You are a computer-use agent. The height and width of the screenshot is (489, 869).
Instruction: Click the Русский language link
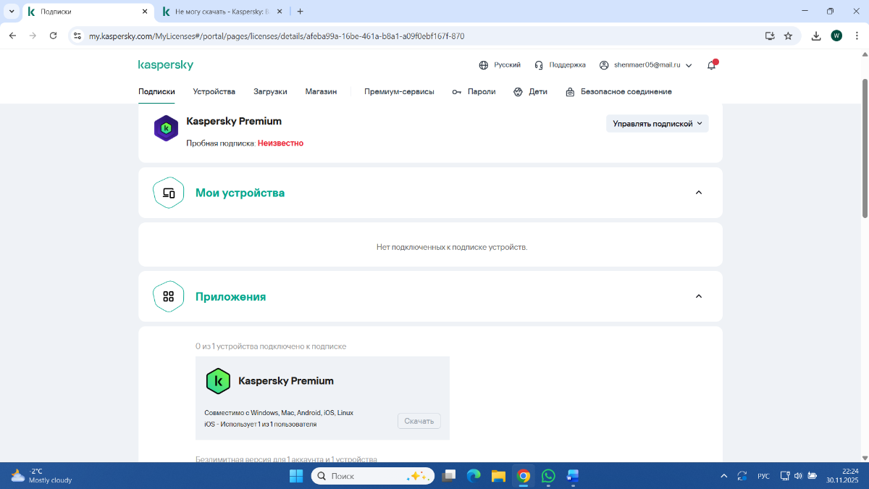tap(507, 65)
